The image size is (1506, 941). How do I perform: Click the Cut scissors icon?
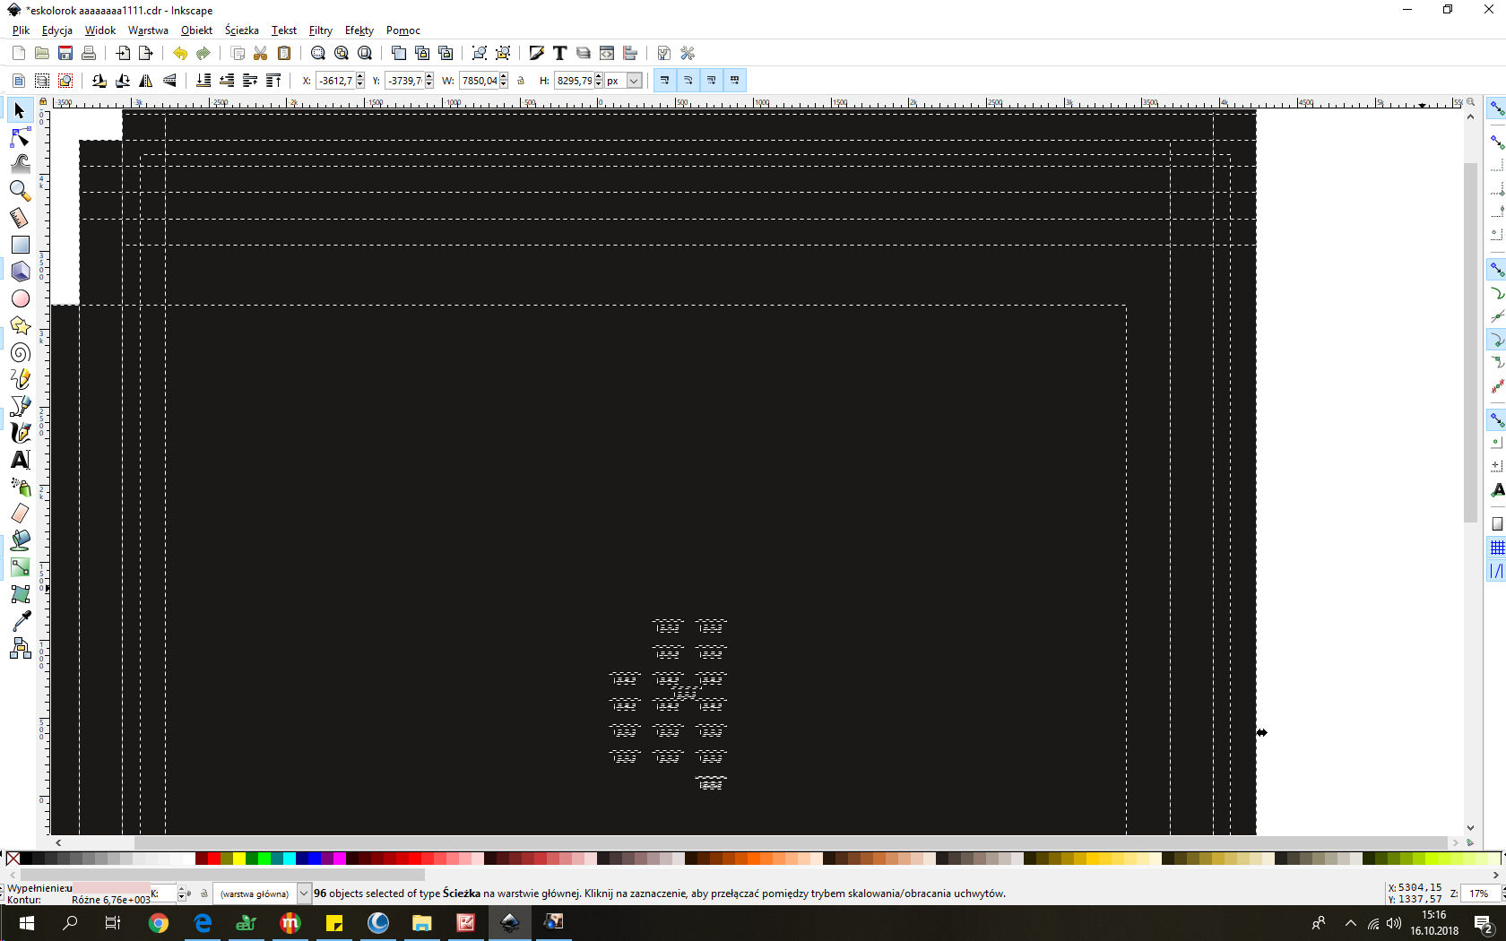260,54
